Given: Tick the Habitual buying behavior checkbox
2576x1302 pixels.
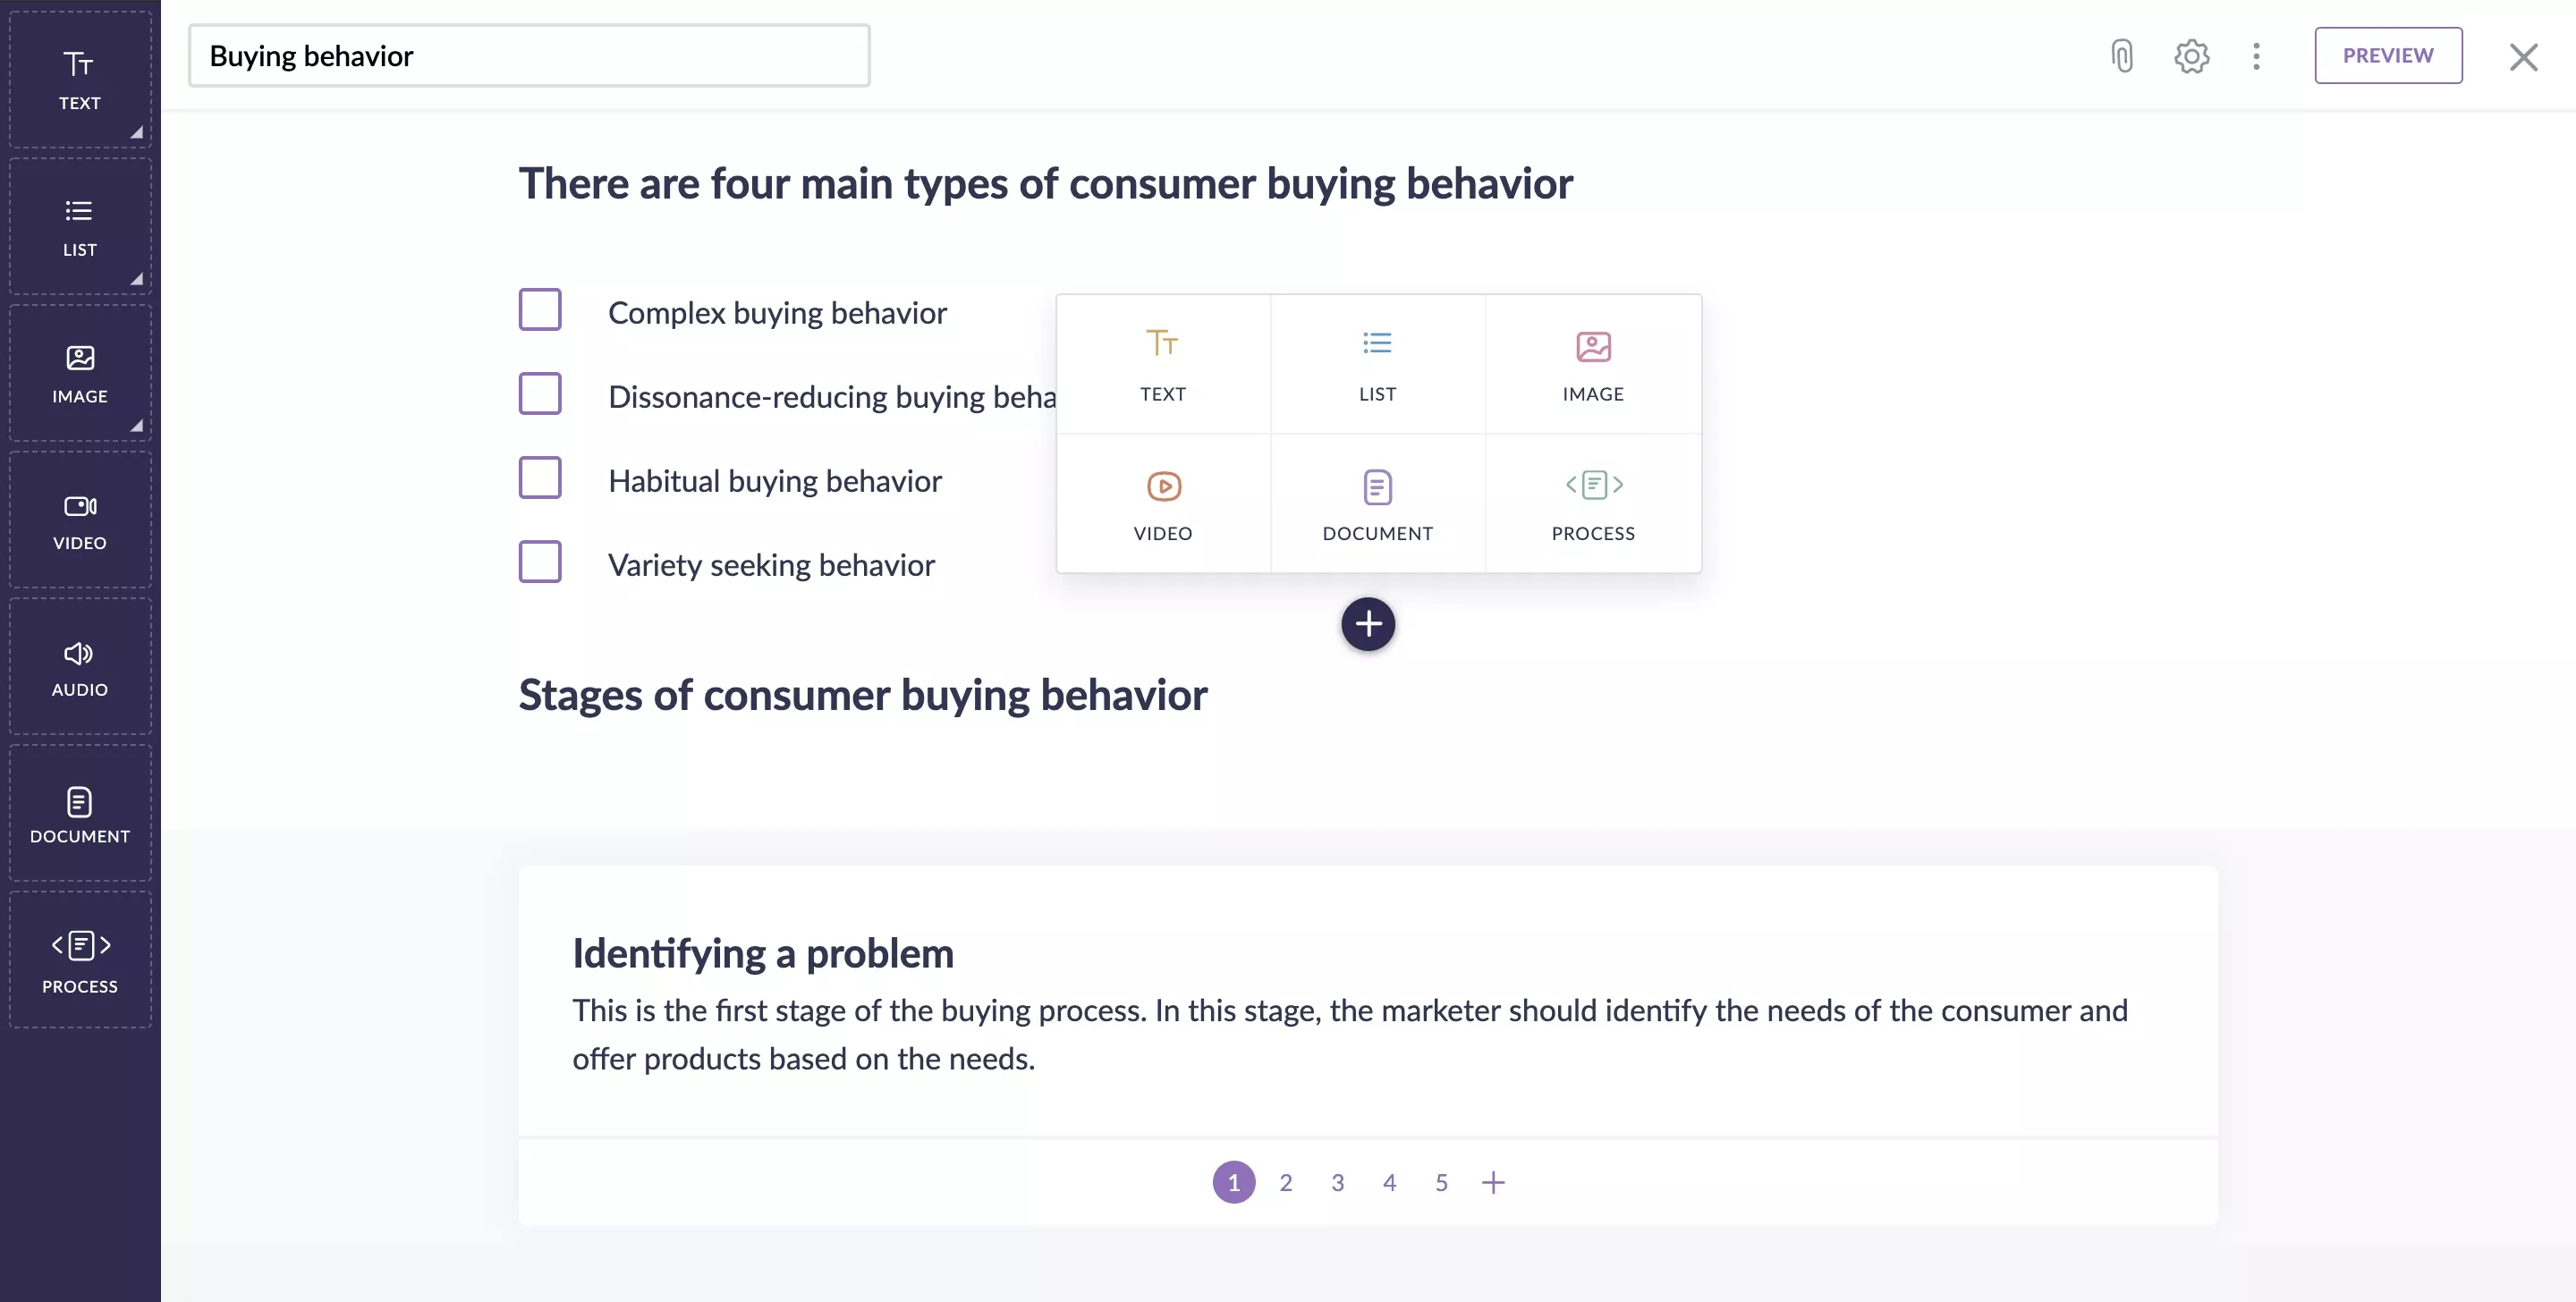Looking at the screenshot, I should point(540,478).
